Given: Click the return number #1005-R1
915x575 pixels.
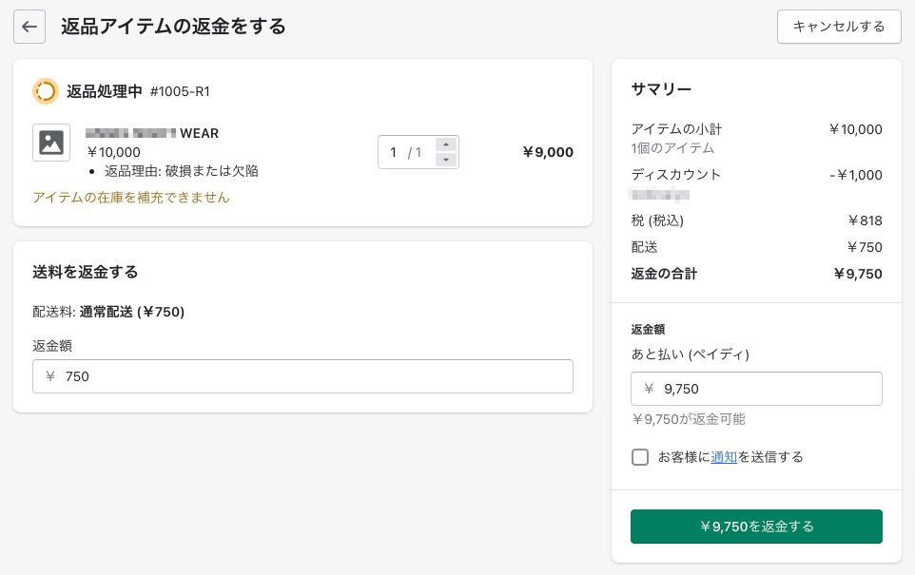Looking at the screenshot, I should 180,91.
